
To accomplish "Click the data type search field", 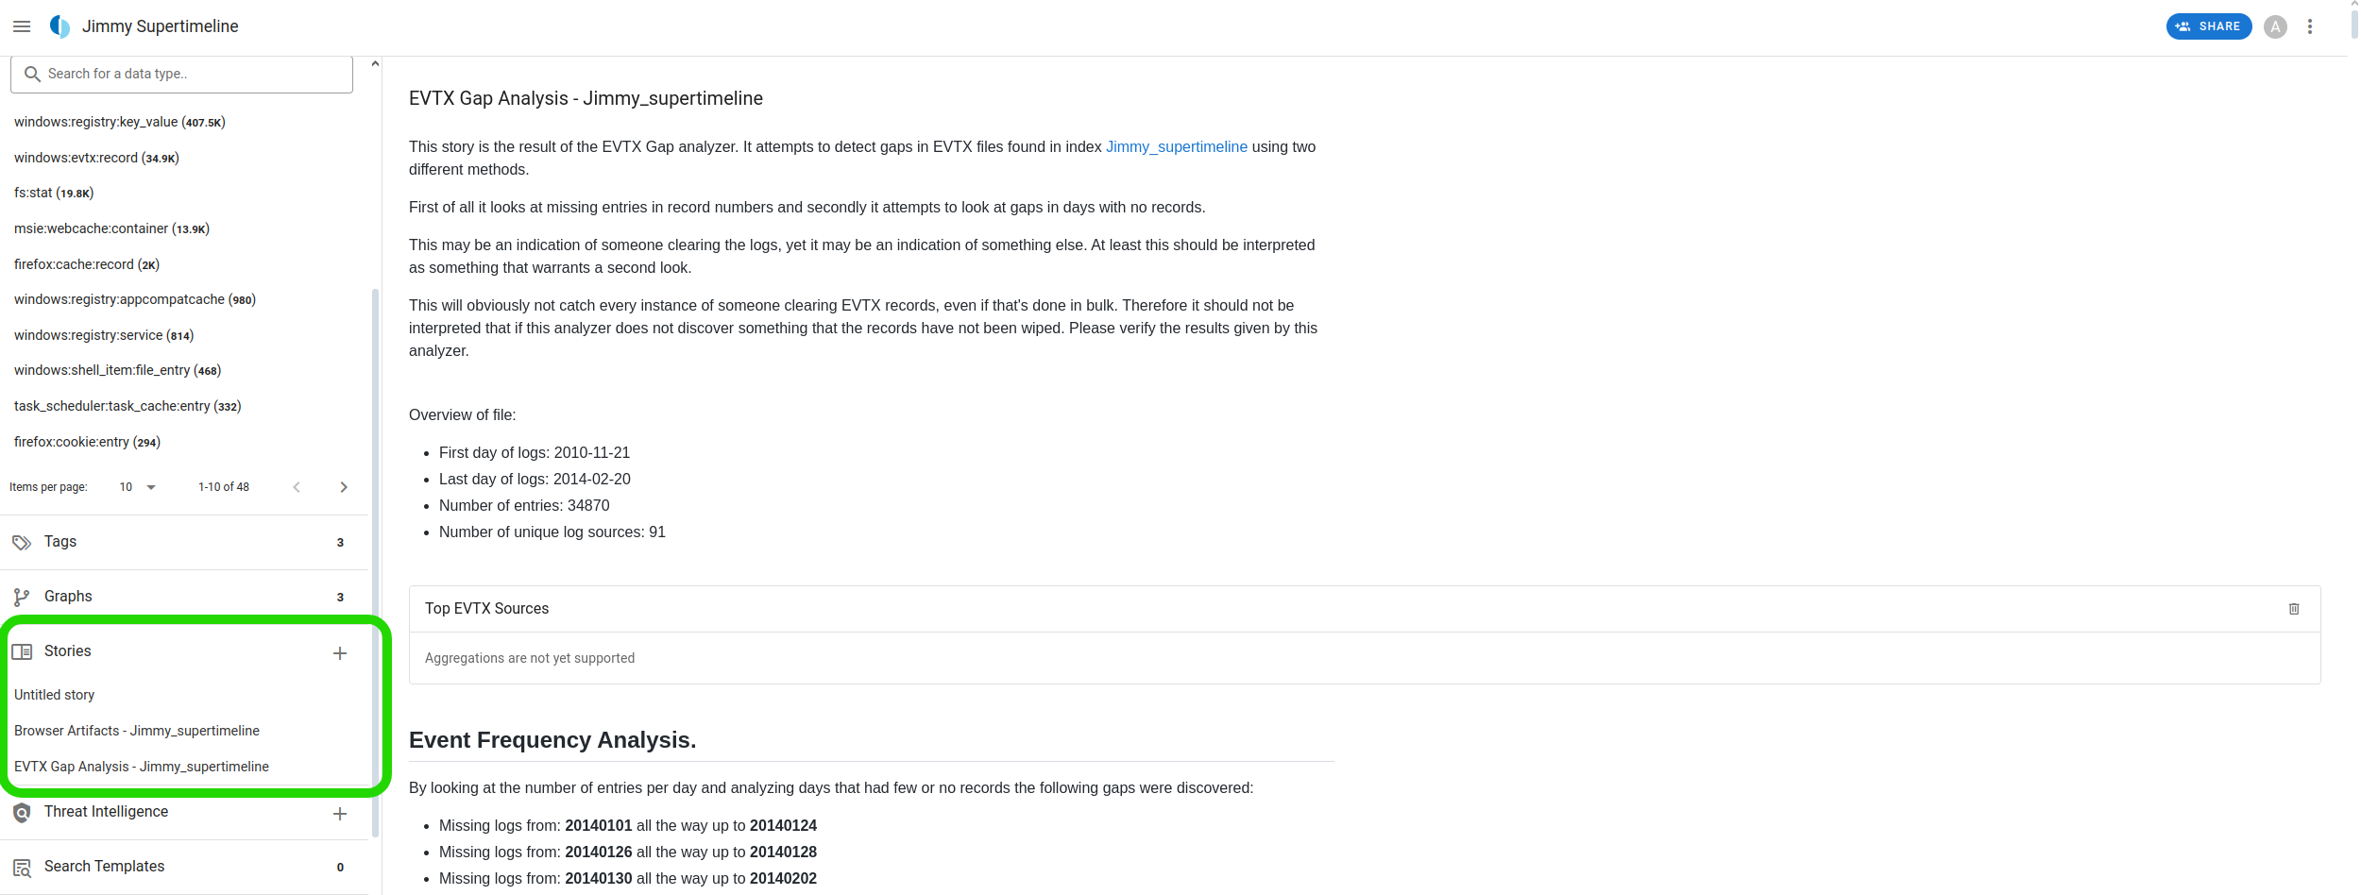I will pos(181,74).
